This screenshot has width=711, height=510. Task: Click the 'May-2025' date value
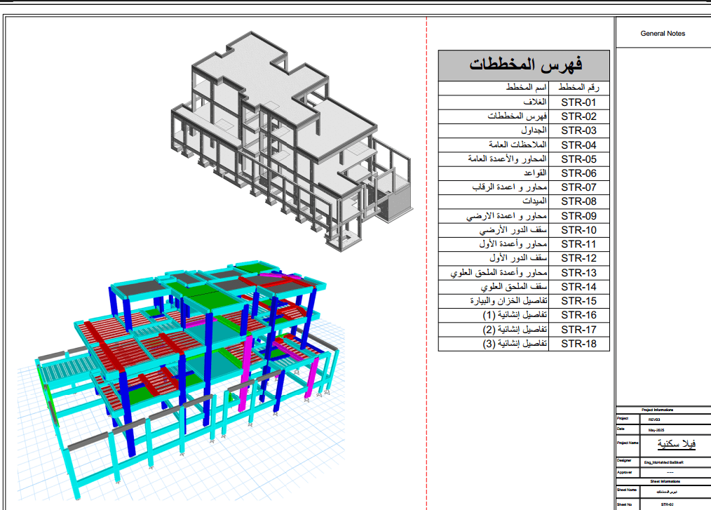tap(658, 429)
